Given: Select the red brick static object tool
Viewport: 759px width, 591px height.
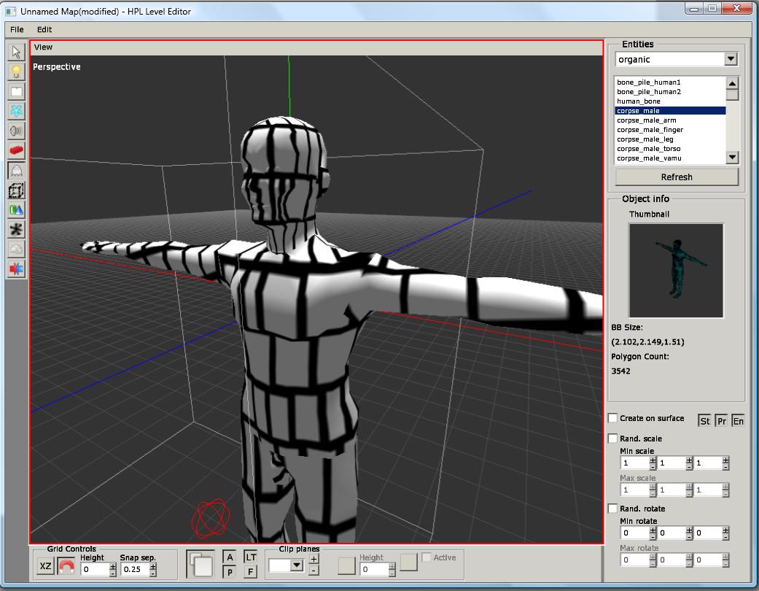Looking at the screenshot, I should tap(16, 150).
